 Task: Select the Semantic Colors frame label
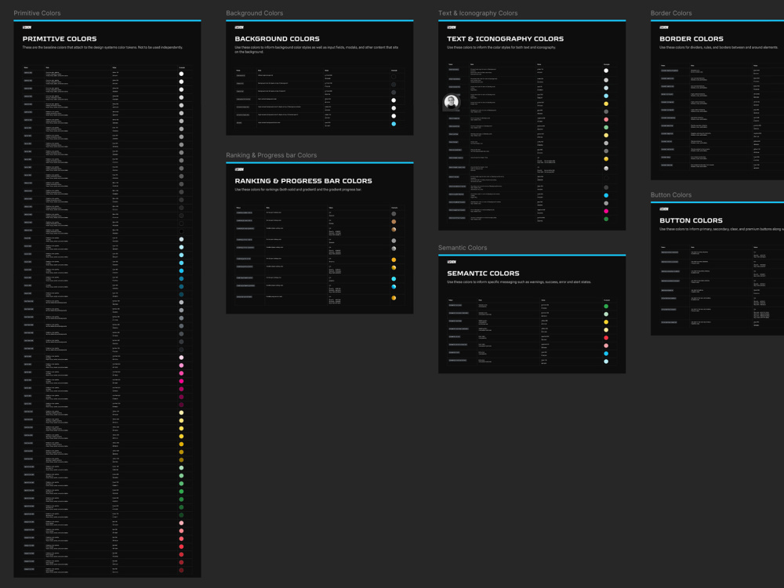pyautogui.click(x=463, y=248)
